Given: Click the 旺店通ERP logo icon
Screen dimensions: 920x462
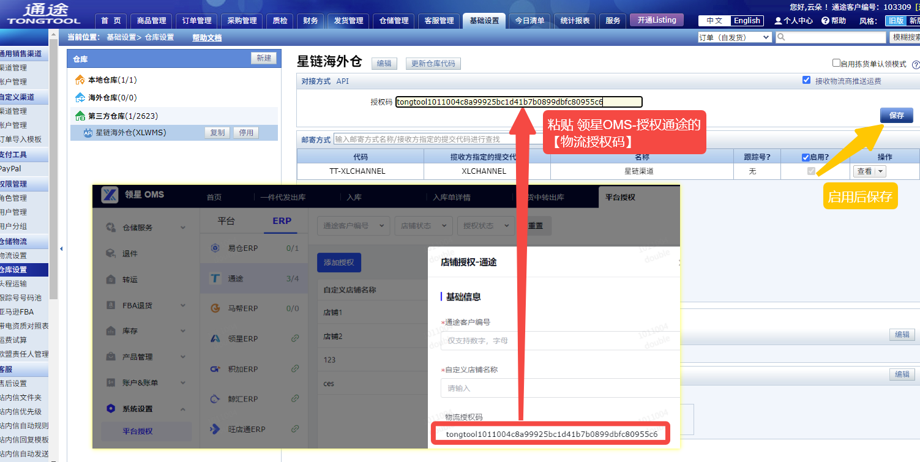Looking at the screenshot, I should click(215, 429).
